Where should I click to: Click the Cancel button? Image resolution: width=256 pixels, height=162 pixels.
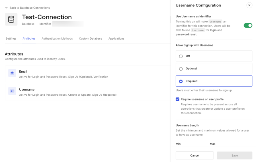(x=194, y=155)
